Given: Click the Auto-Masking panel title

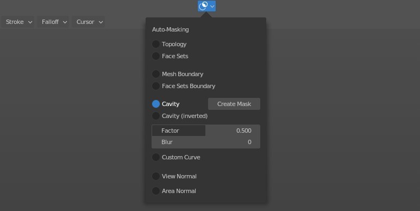Looking at the screenshot, I should [x=171, y=29].
